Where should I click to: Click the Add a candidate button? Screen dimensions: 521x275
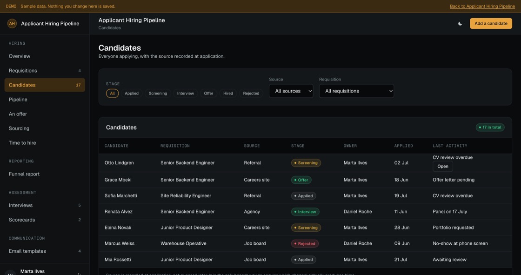point(491,24)
